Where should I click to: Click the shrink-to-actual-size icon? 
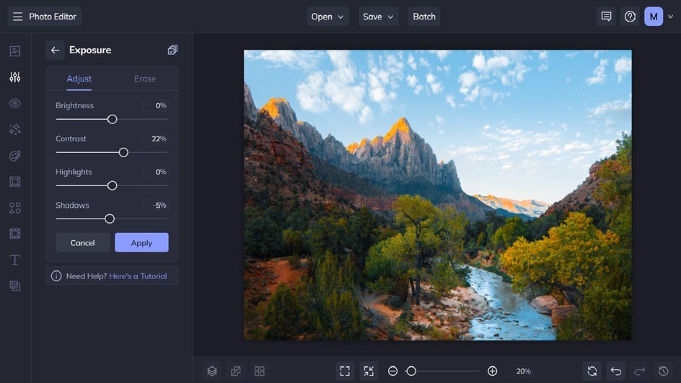point(369,371)
